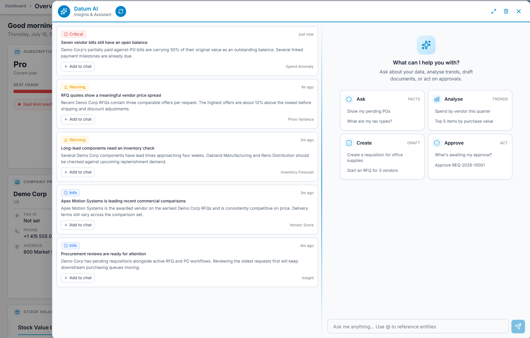Expand the assistant panel to full screen
530x338 pixels.
click(x=494, y=11)
